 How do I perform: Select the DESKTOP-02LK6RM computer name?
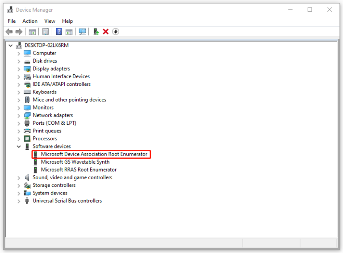(x=46, y=45)
